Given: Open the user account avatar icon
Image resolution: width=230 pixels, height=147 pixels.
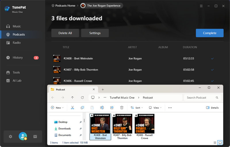Looking at the screenshot, I should point(23,136).
